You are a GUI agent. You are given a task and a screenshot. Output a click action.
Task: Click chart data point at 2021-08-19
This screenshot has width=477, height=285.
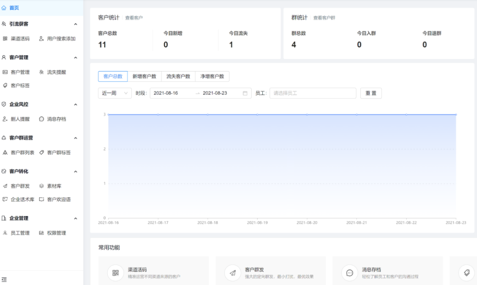tap(257, 115)
